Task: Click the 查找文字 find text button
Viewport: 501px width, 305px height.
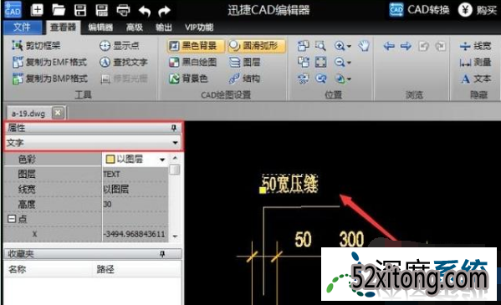Action: click(x=124, y=62)
